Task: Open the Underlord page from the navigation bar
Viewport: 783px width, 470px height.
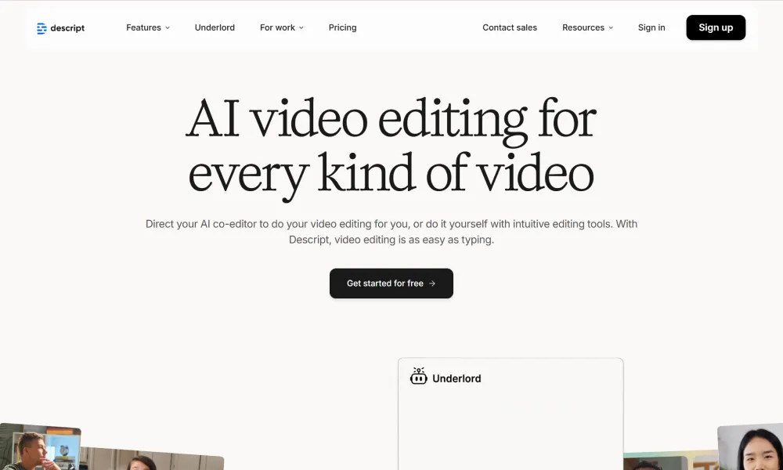Action: click(x=215, y=27)
